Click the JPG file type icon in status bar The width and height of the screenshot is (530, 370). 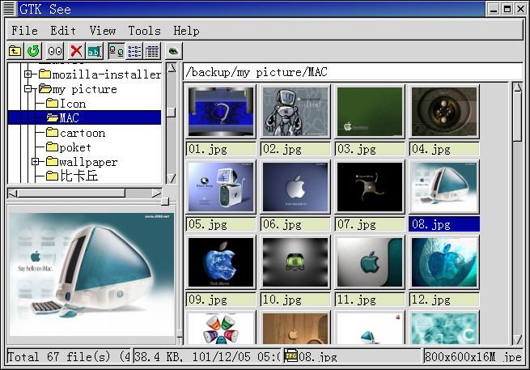[290, 355]
